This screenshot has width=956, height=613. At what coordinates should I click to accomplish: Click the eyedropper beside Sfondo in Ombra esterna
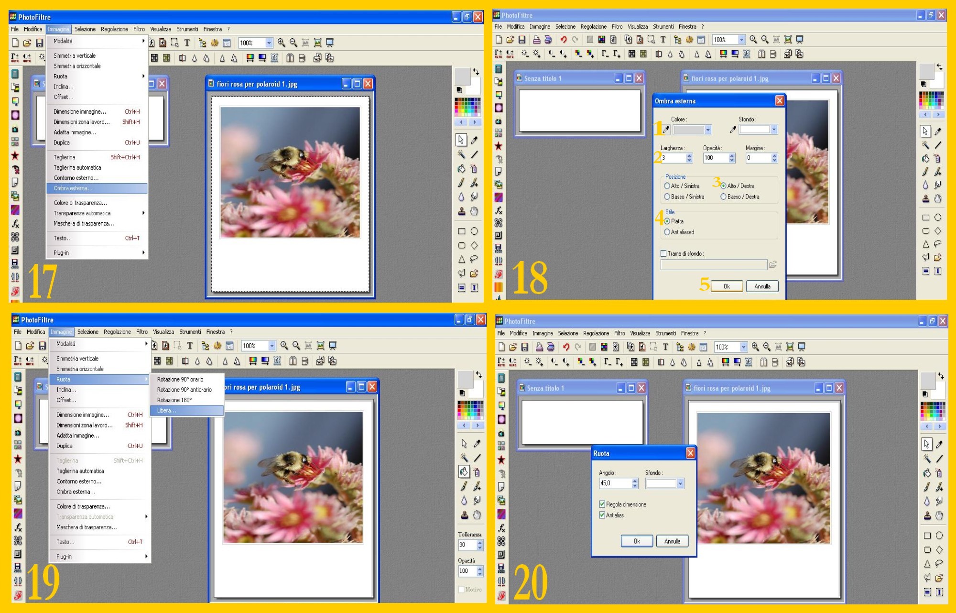tap(732, 130)
